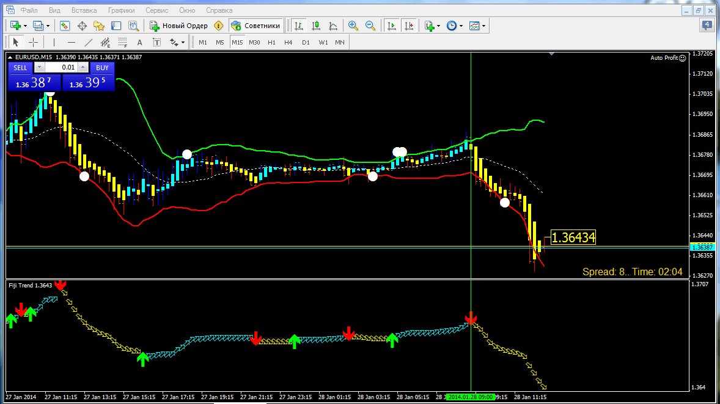Select the text label tool
Viewport: 720px width, 404px height.
point(139,42)
